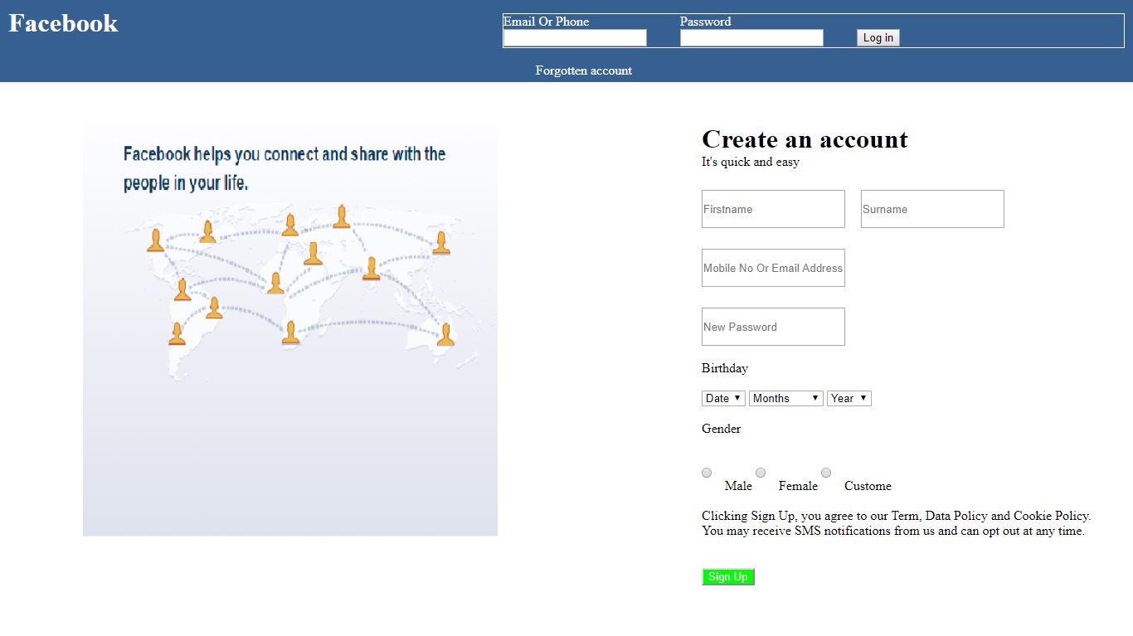Click the 'Create an account' heading
The width and height of the screenshot is (1133, 636).
pyautogui.click(x=805, y=139)
